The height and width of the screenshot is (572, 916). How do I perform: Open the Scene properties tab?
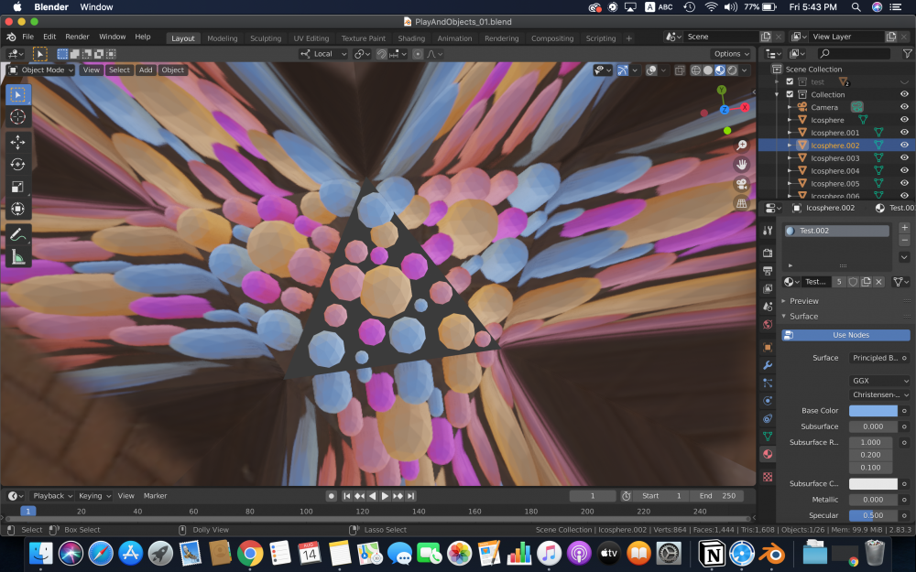pos(768,307)
